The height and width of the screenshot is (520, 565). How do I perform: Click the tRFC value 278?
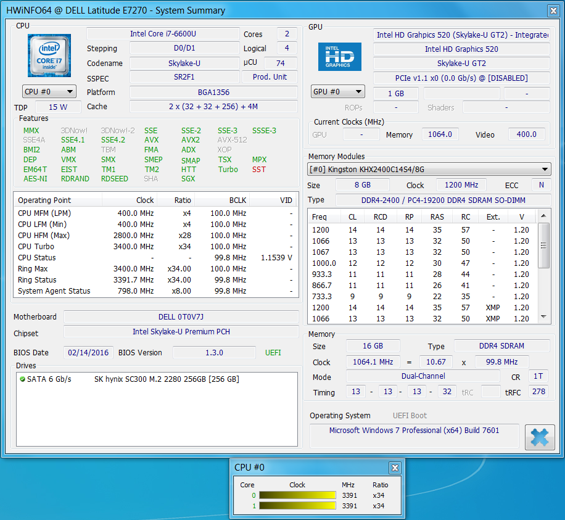pos(538,392)
